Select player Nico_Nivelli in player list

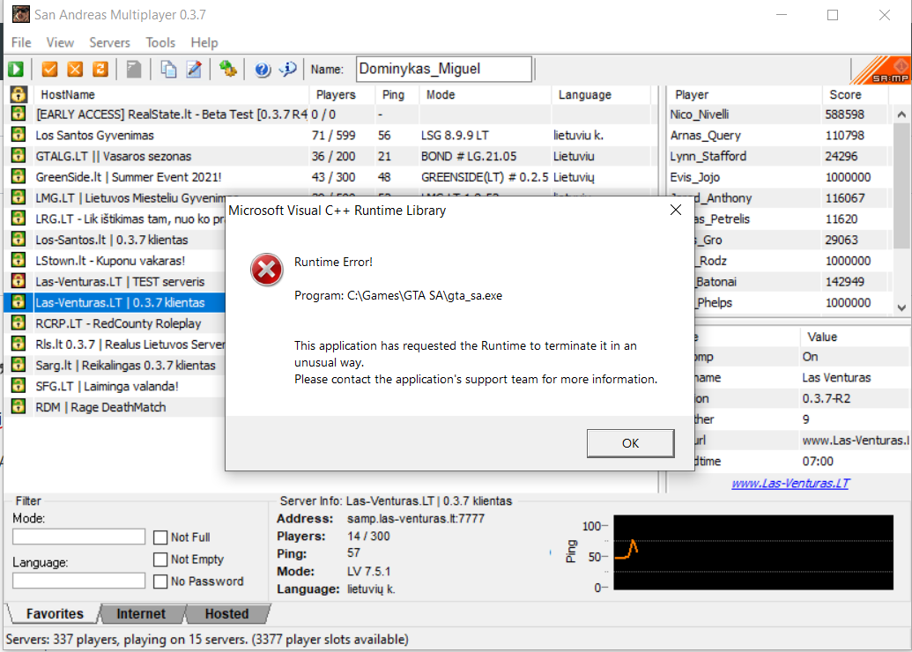[778, 114]
